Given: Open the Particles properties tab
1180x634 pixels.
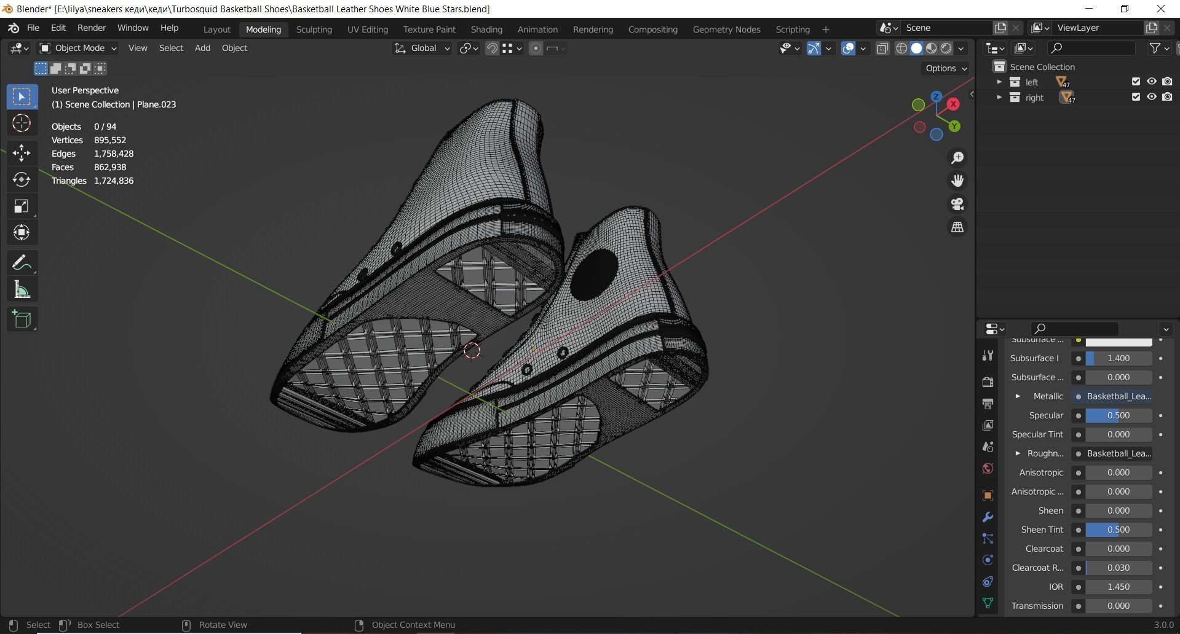Looking at the screenshot, I should [x=988, y=539].
